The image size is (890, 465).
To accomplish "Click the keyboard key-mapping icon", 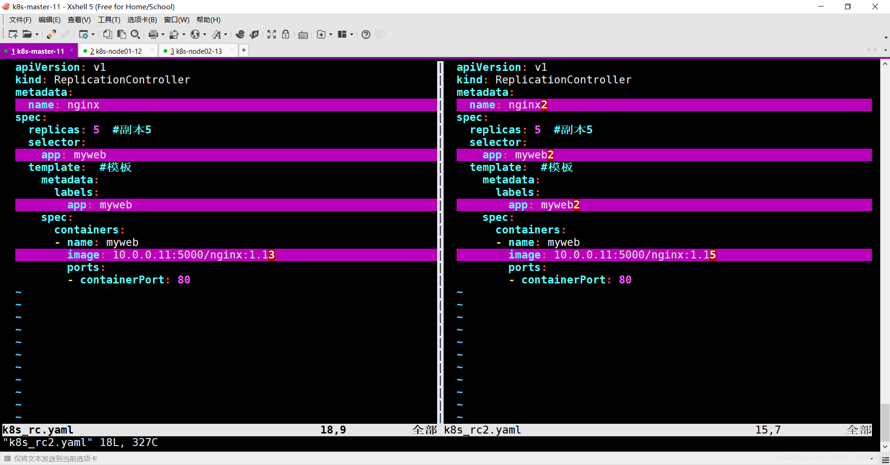I will [303, 35].
